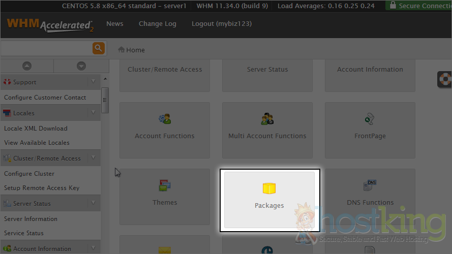Image resolution: width=452 pixels, height=254 pixels.
Task: Collapse the Server Status sidebar section
Action: (x=93, y=203)
